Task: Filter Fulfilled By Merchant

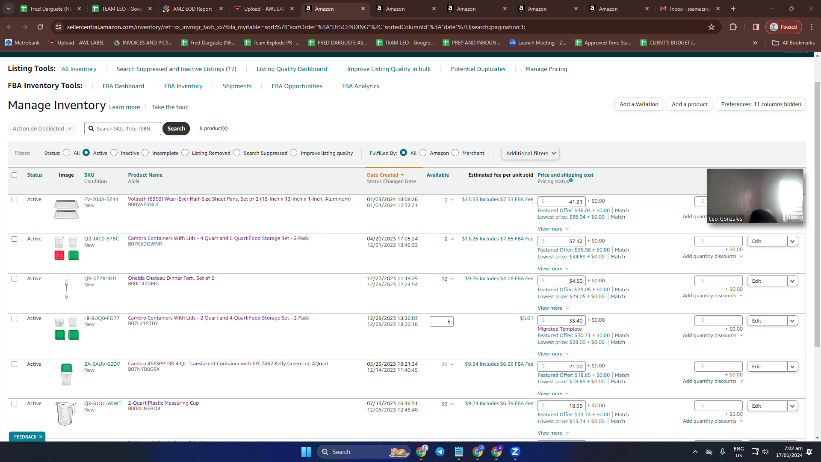Action: pyautogui.click(x=455, y=153)
